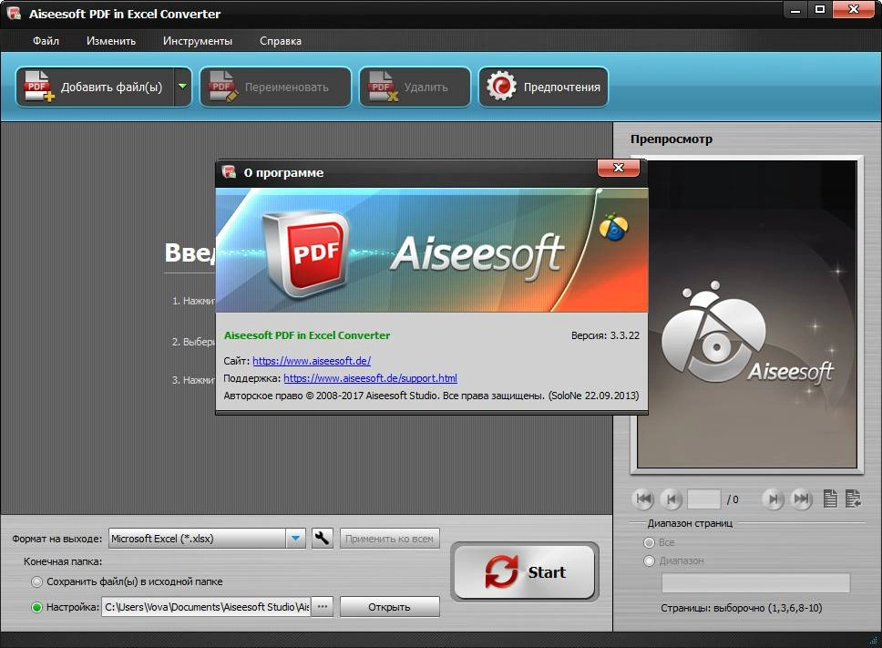Click the page number input field
Image resolution: width=882 pixels, height=648 pixels.
[x=703, y=499]
